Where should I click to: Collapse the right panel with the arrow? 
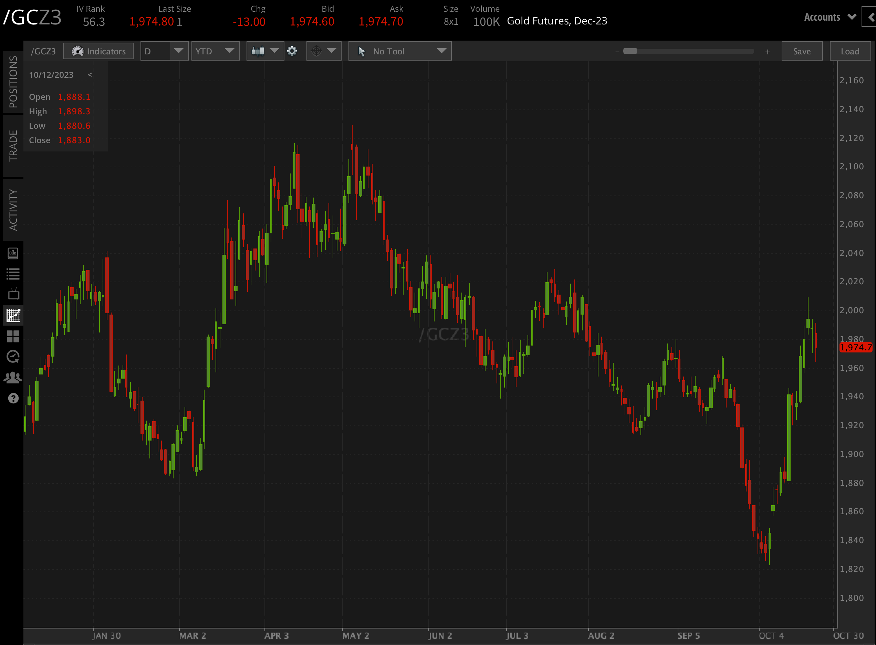[x=870, y=17]
